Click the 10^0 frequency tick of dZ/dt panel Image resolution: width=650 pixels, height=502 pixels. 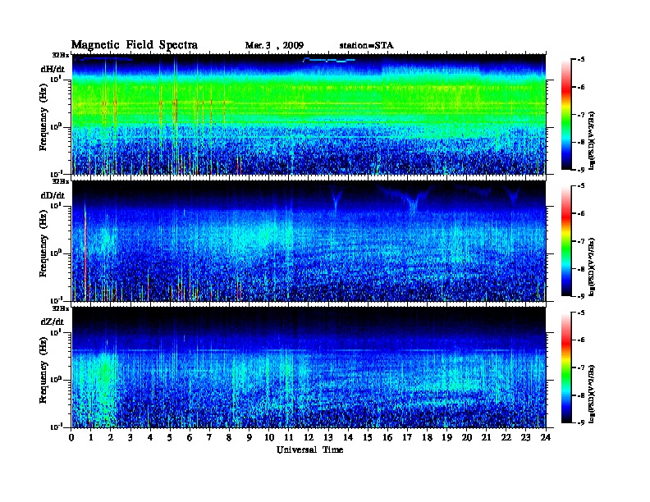[x=57, y=379]
